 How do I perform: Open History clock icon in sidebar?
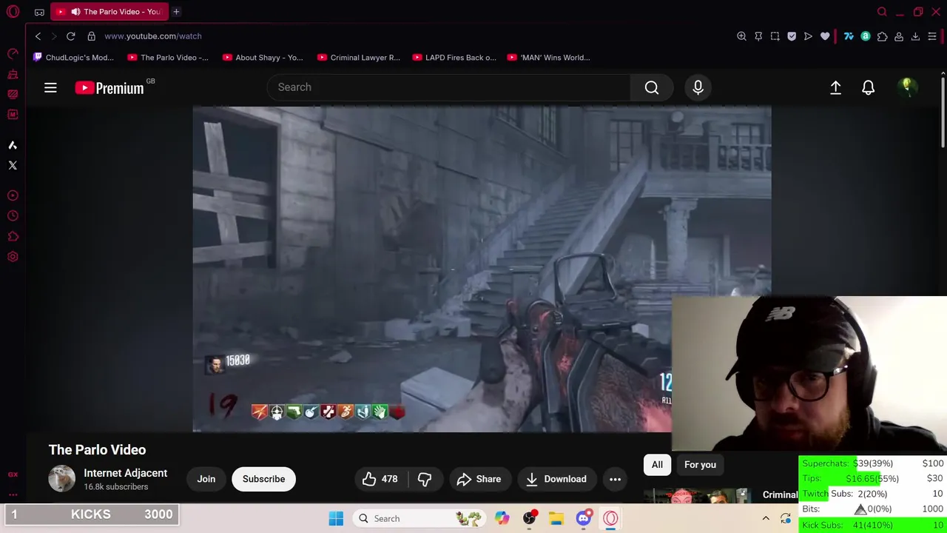click(x=13, y=216)
